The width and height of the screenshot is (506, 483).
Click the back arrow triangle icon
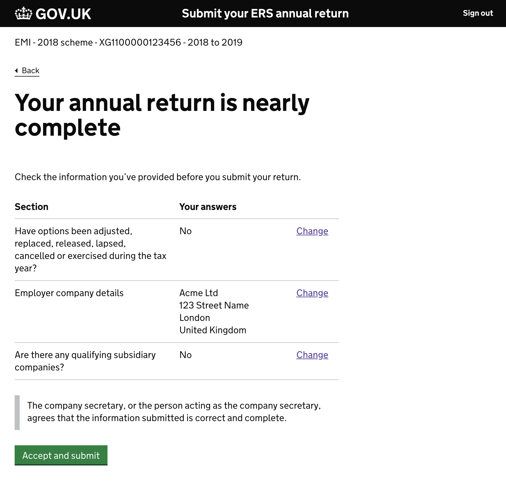pyautogui.click(x=16, y=70)
